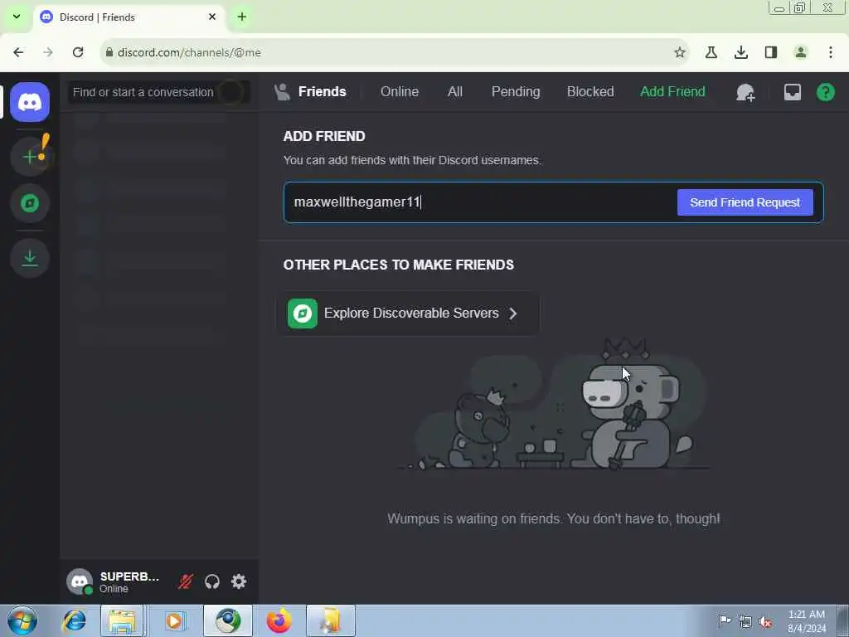
Task: Click the Chrome browser taskbar button
Action: click(x=228, y=620)
